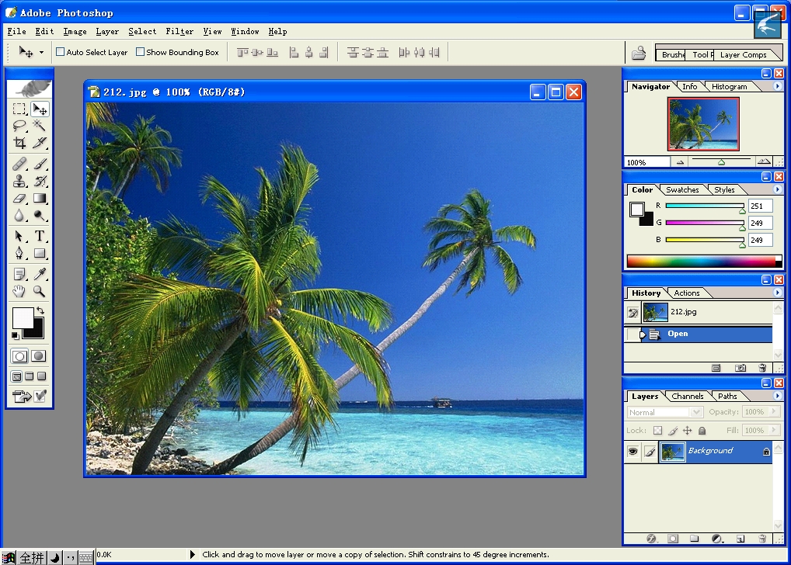Check the Show Bounding Box option

(x=141, y=52)
